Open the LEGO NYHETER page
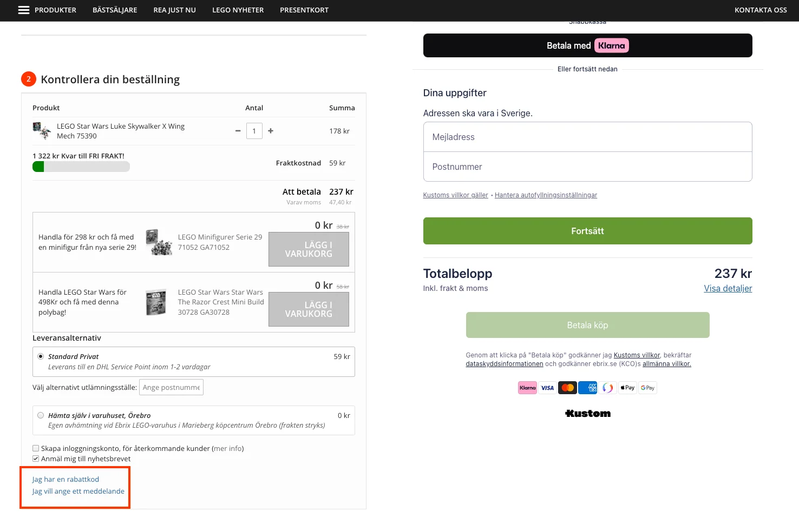This screenshot has width=799, height=518. (x=238, y=10)
